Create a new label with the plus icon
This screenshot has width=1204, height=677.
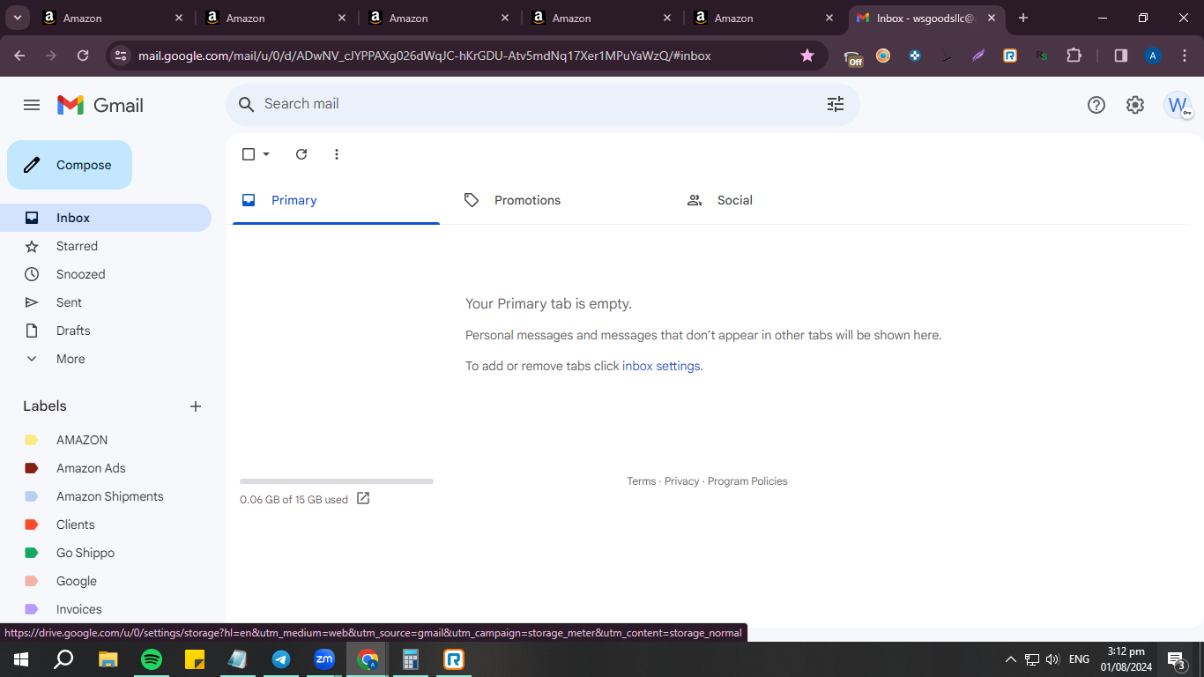point(196,406)
